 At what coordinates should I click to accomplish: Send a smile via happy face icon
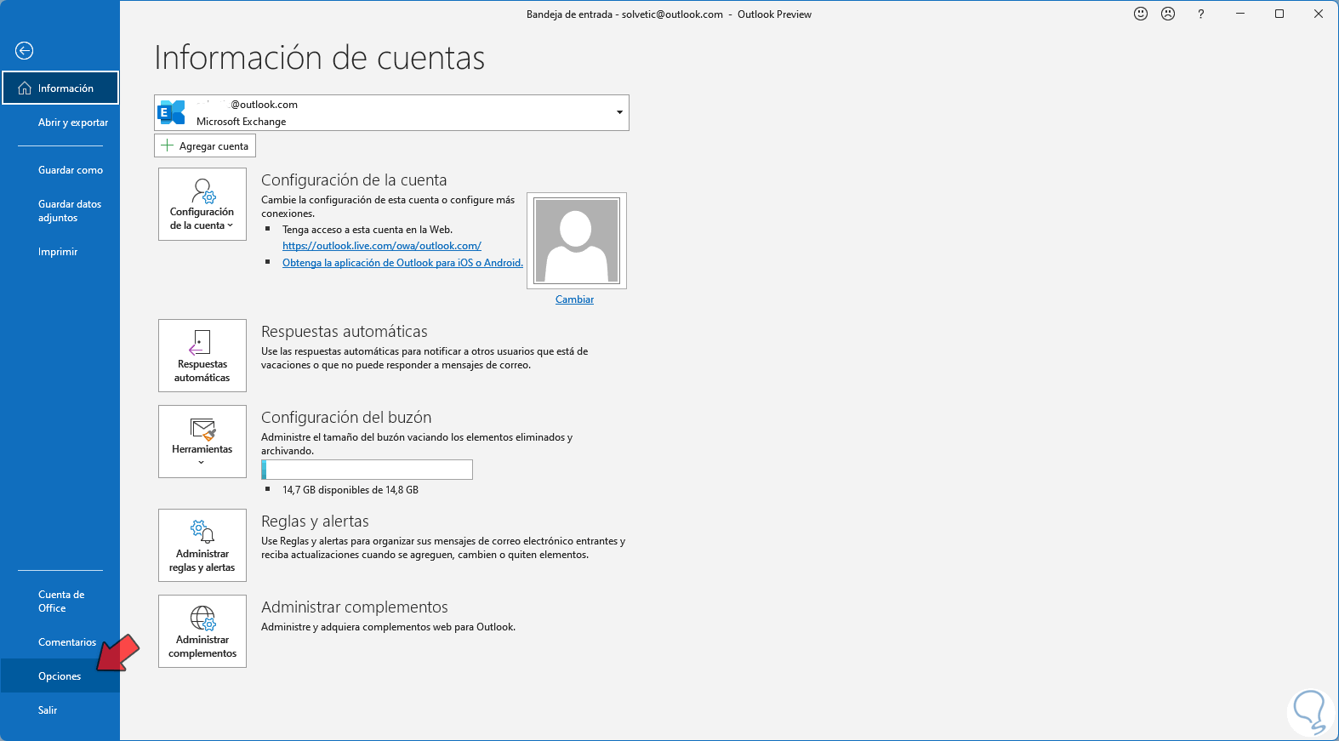pos(1141,14)
